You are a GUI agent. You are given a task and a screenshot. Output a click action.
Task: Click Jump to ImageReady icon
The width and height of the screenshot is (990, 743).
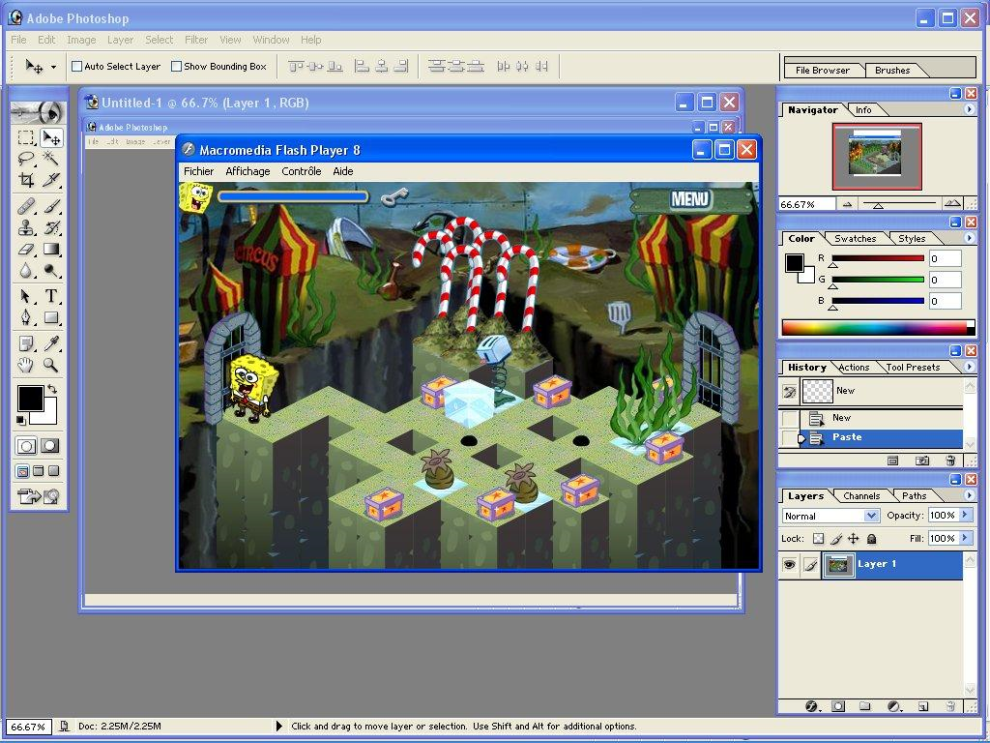click(38, 496)
